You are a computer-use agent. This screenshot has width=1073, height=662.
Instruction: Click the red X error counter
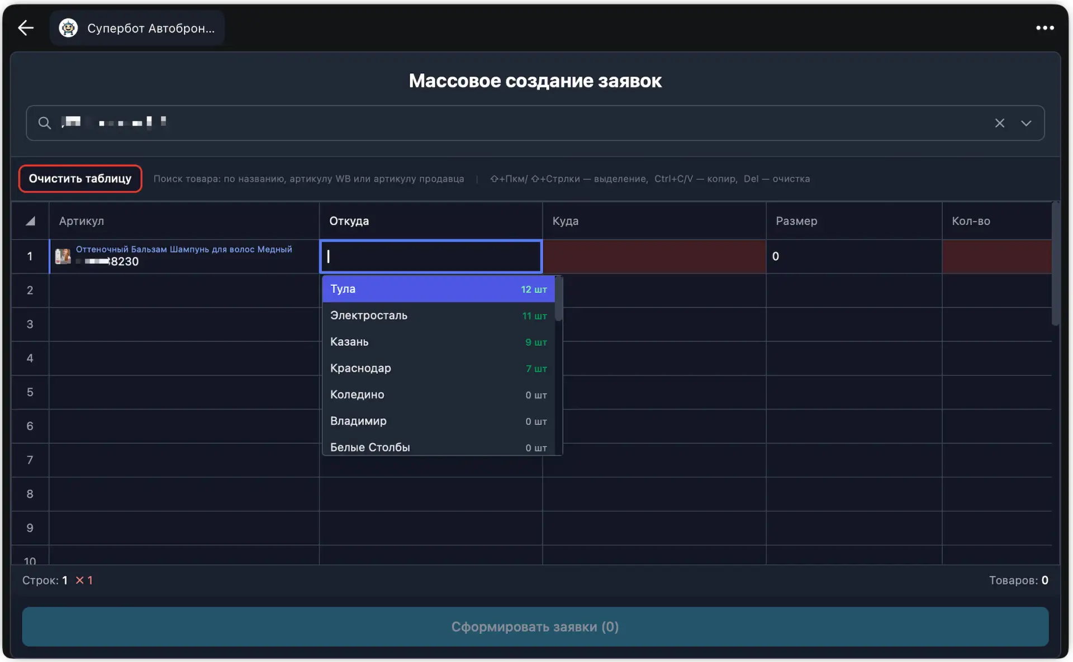[x=84, y=580]
